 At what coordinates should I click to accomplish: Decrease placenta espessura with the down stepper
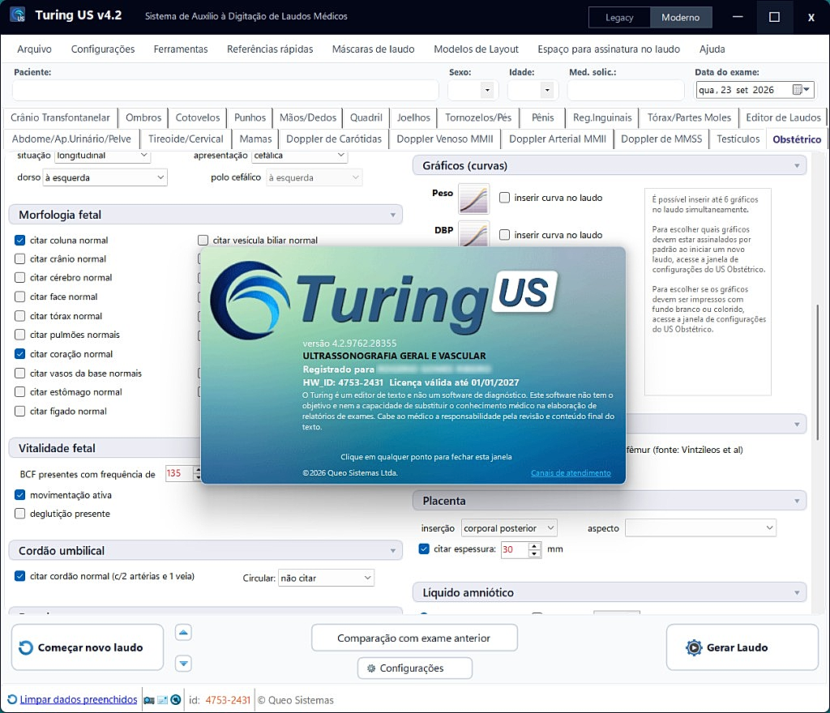point(535,553)
